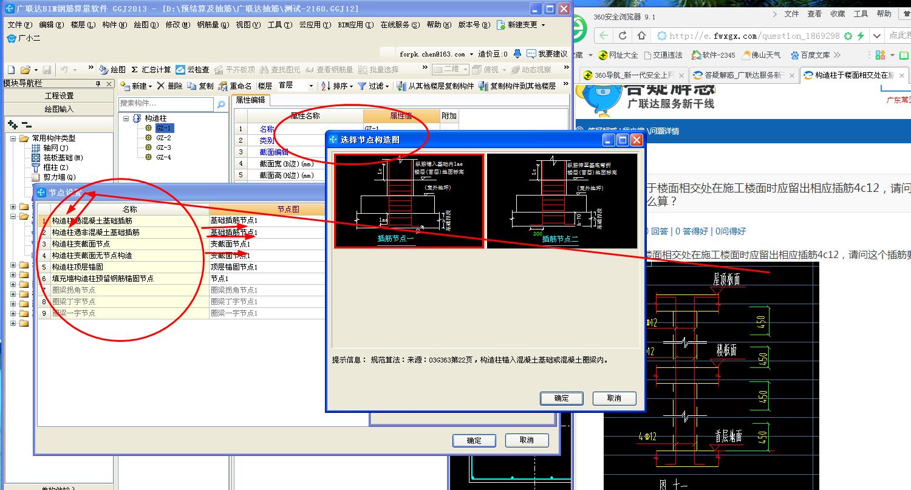
Task: Click the 绘图 draw toolbar icon
Action: (x=112, y=70)
